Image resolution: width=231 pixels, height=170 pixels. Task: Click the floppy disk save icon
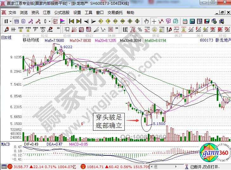click(x=207, y=21)
